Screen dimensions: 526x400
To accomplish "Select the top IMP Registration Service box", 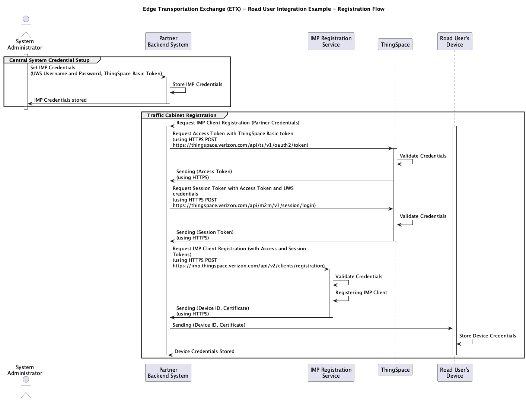I will pos(331,41).
